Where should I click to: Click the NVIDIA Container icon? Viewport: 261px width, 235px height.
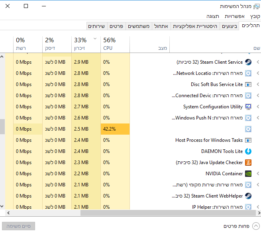pyautogui.click(x=248, y=174)
